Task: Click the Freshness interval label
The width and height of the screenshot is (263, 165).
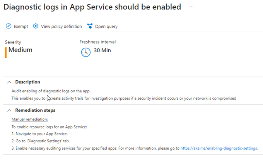Action: pyautogui.click(x=97, y=42)
